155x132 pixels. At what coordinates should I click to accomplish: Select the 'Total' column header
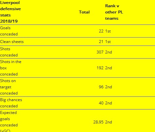[84, 12]
